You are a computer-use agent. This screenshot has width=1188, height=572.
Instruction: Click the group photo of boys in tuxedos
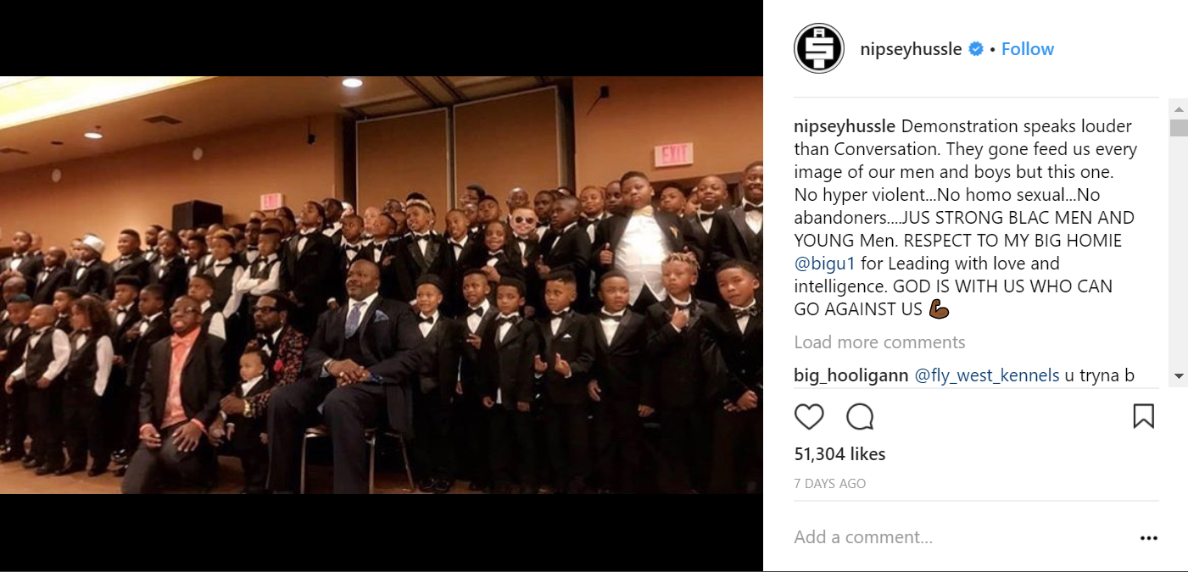382,285
